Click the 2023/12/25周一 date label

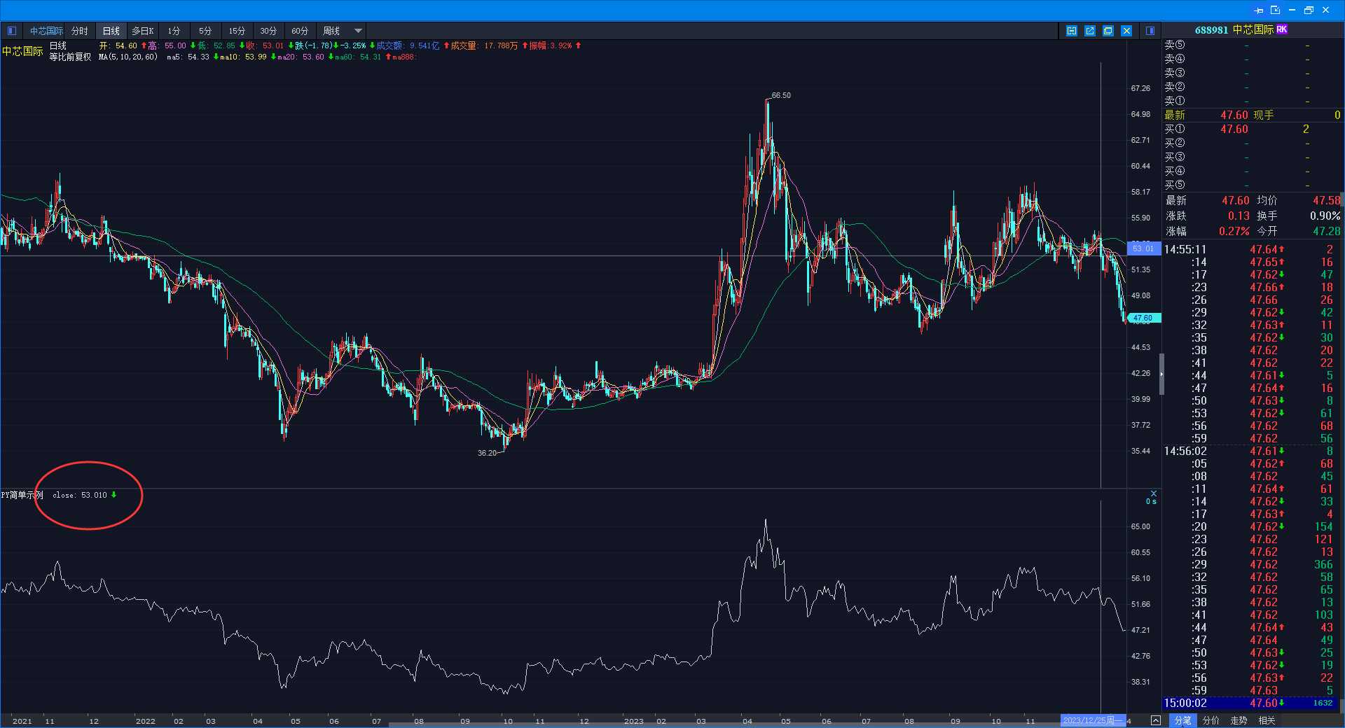[1093, 720]
